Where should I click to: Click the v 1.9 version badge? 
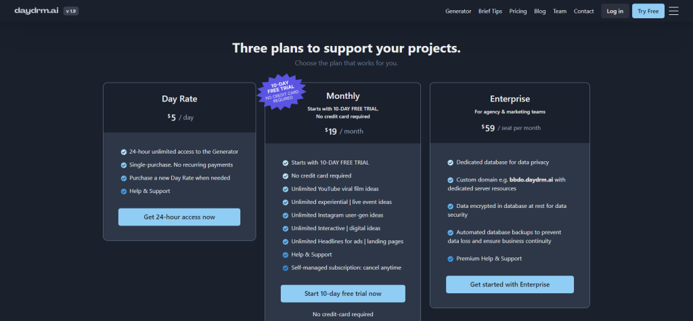click(x=71, y=11)
